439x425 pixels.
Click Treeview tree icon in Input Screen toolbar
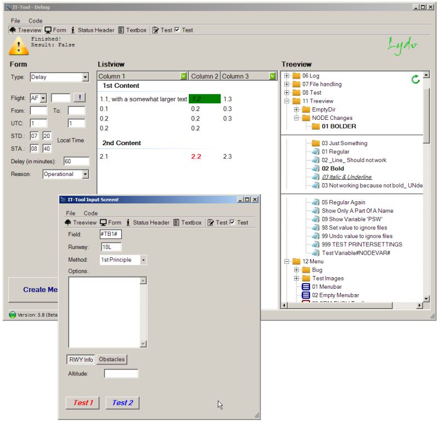[67, 223]
